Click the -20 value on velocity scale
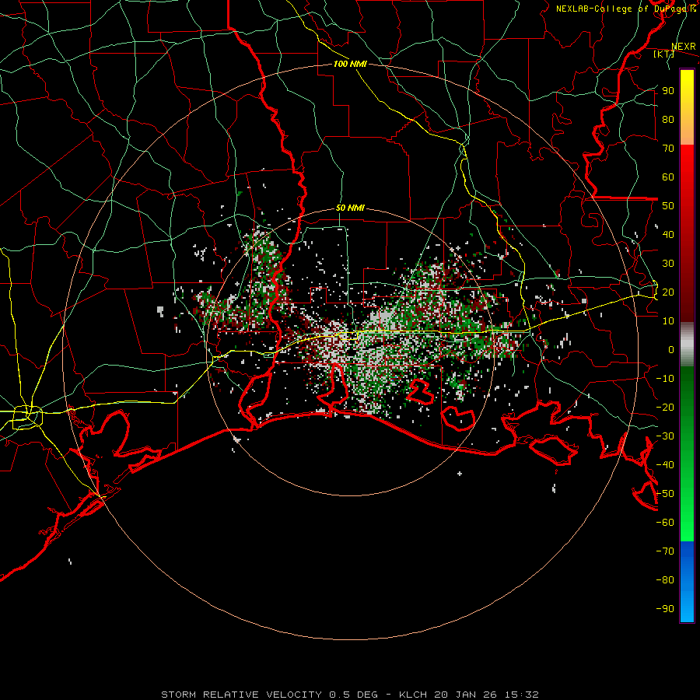The height and width of the screenshot is (700, 700). click(x=665, y=408)
